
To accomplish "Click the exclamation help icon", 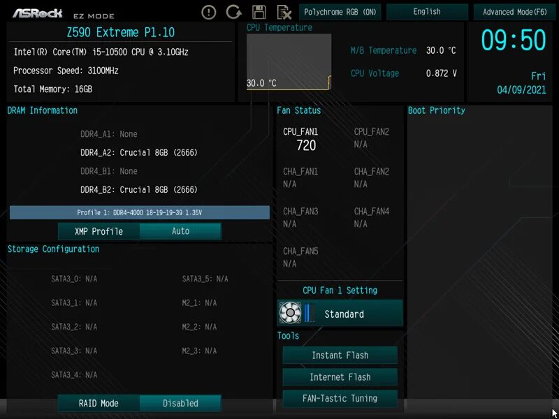I will (208, 13).
